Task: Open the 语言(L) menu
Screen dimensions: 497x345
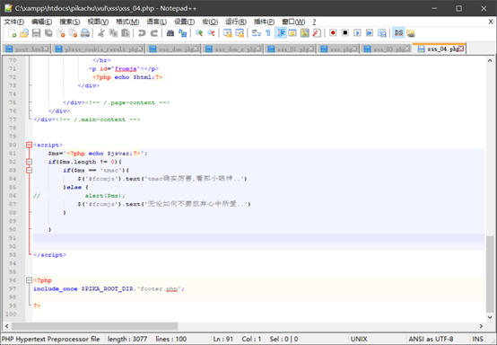Action: [x=157, y=22]
